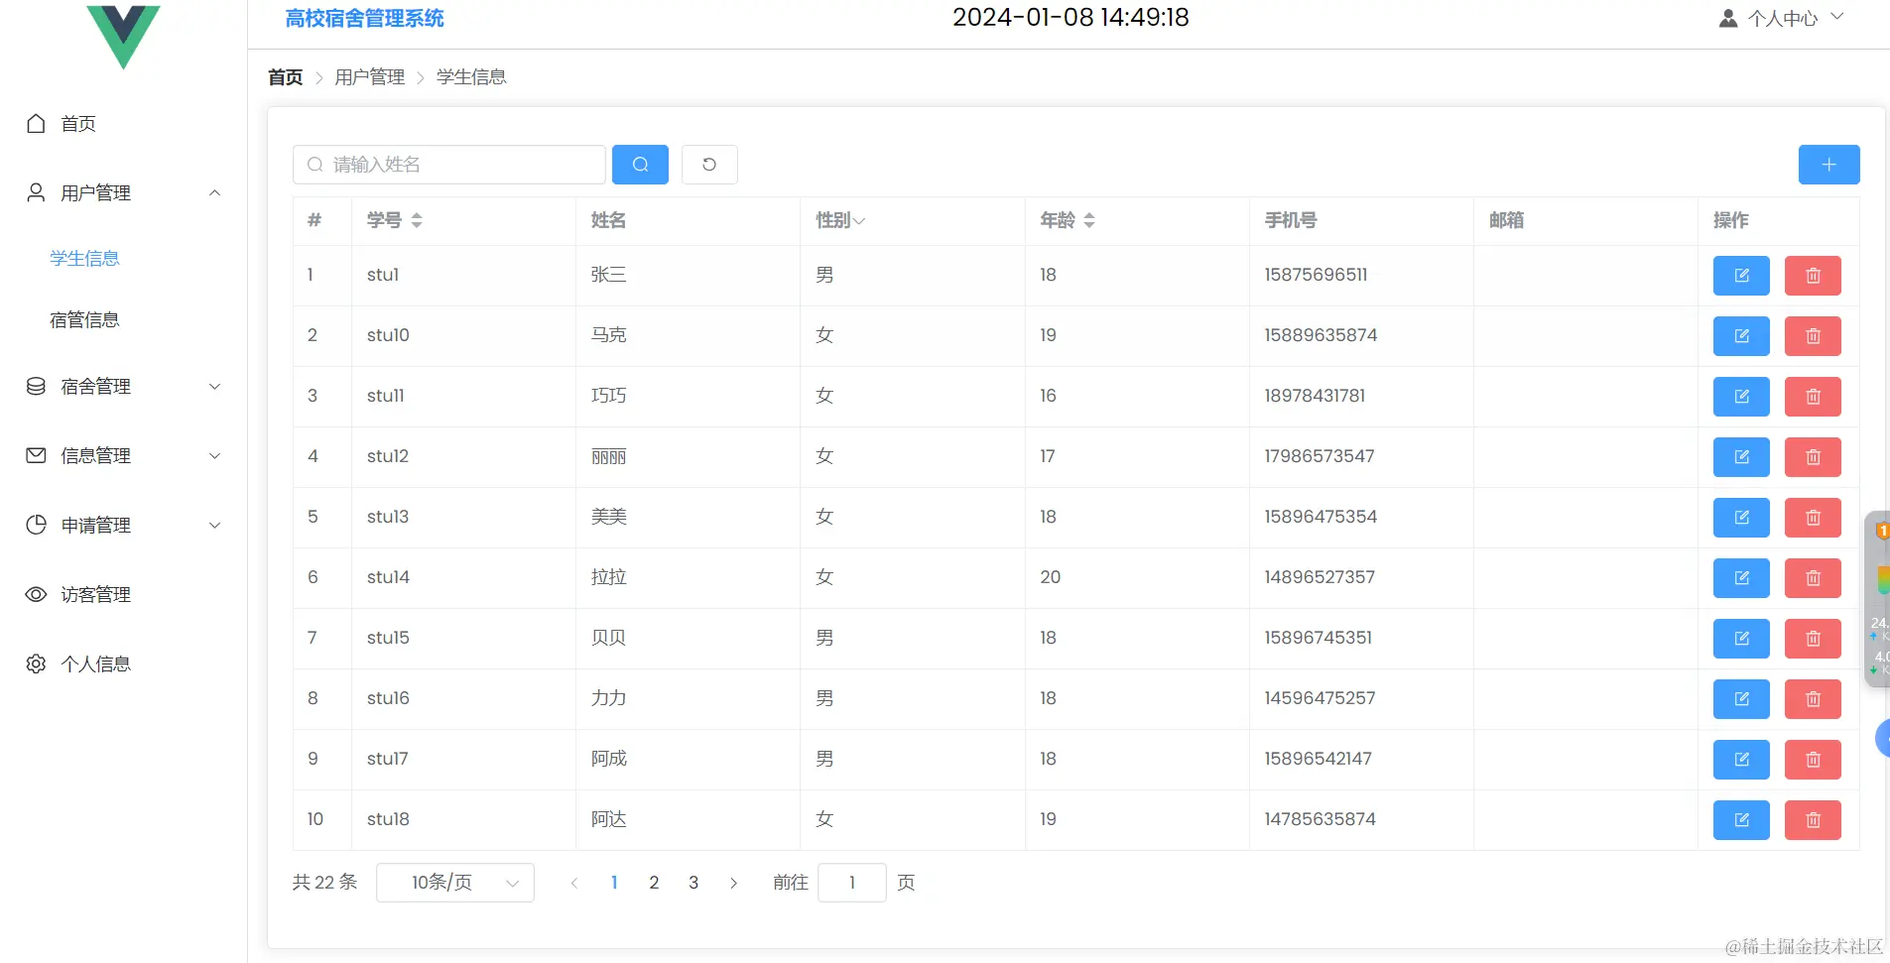Delete the row for 马克

1813,336
